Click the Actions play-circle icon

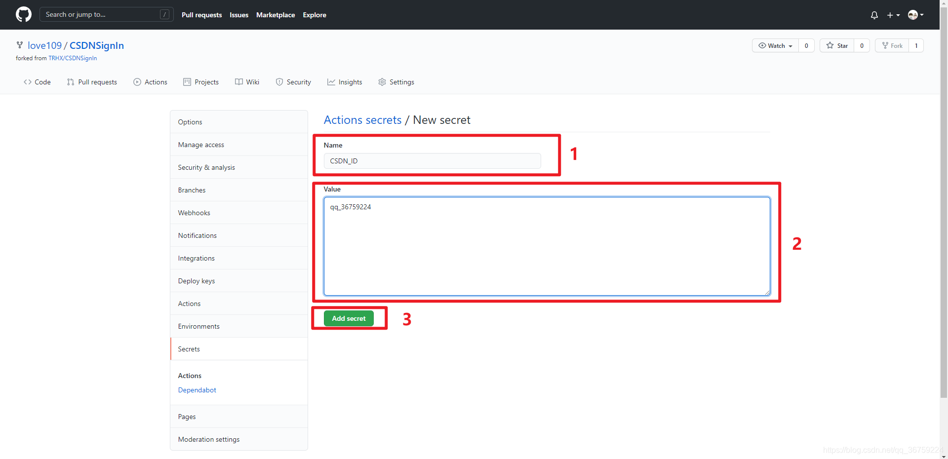(x=137, y=82)
